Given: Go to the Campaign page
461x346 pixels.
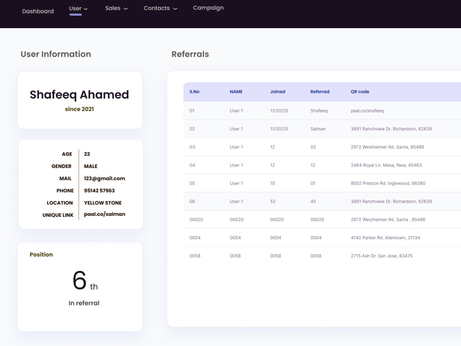Looking at the screenshot, I should [x=208, y=8].
